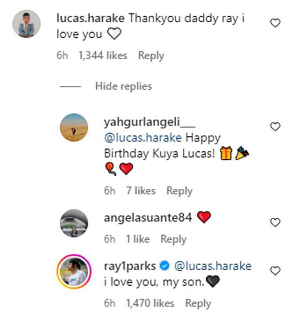Viewport: 291px width, 319px height.
Task: Reply to ray1parks' comment
Action: click(x=198, y=303)
